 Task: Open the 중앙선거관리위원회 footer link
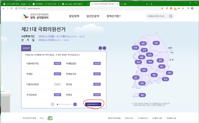(x=114, y=118)
